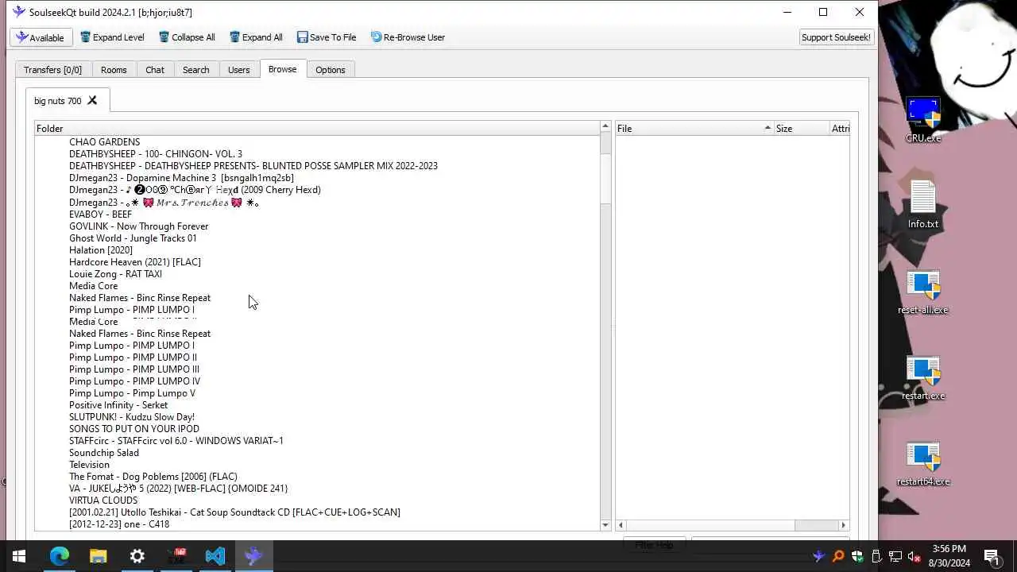Select Hardcore Heaven (2021) [FLAC] folder
Image resolution: width=1017 pixels, height=572 pixels.
(135, 261)
